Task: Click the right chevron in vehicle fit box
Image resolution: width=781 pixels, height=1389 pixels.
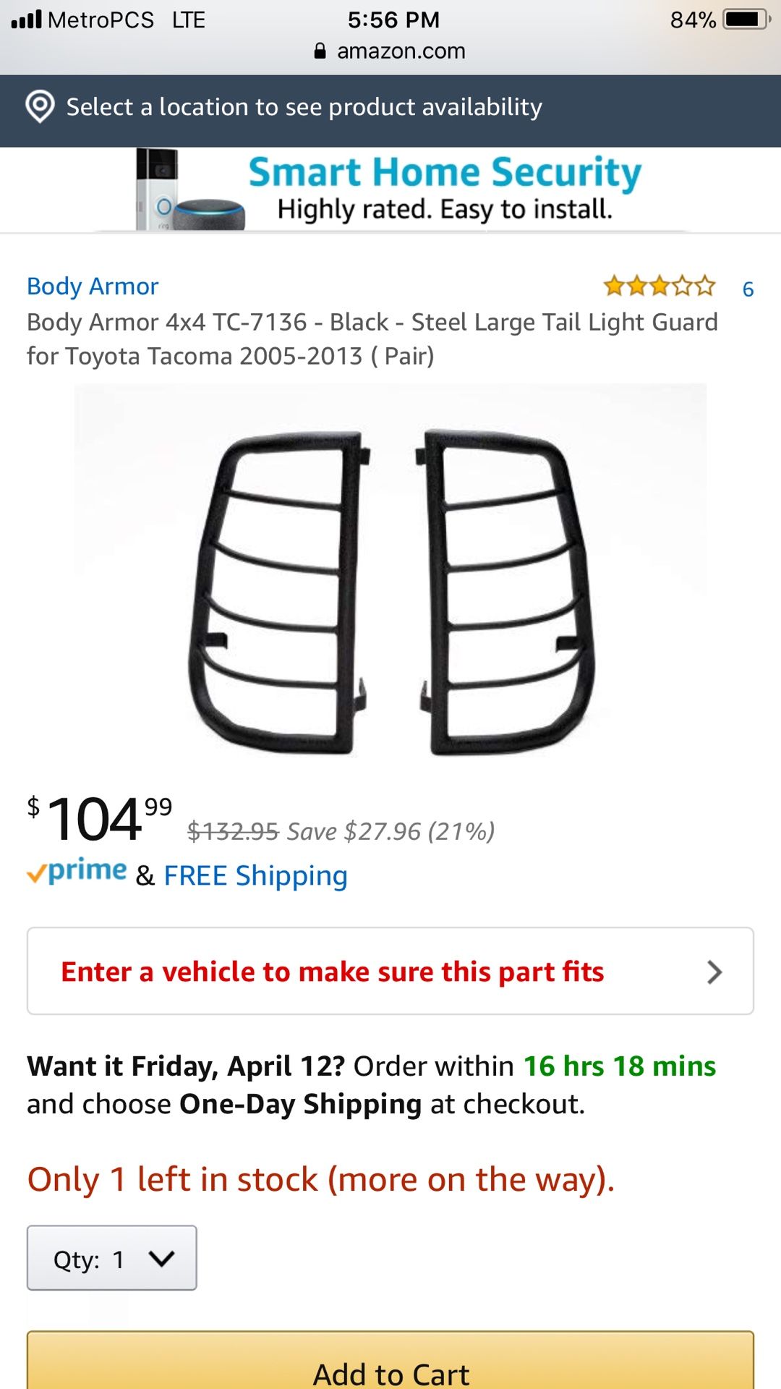Action: click(x=714, y=972)
